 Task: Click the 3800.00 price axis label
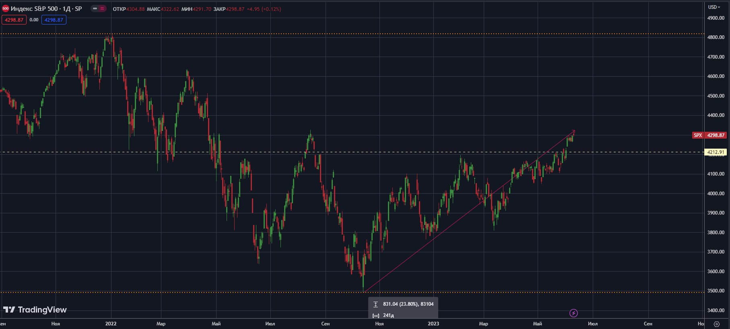tap(716, 233)
